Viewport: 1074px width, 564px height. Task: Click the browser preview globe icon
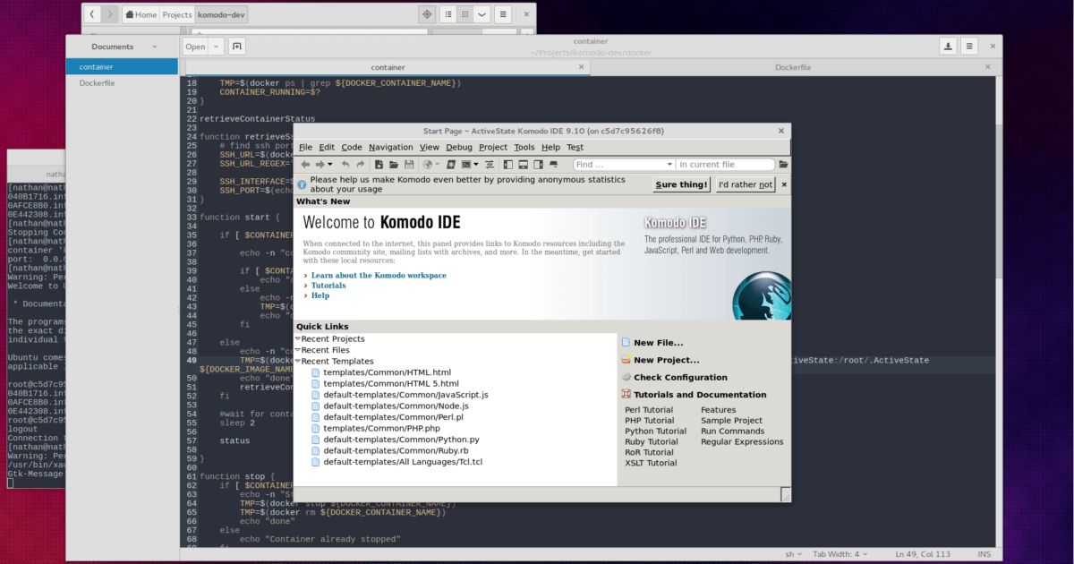tap(428, 165)
